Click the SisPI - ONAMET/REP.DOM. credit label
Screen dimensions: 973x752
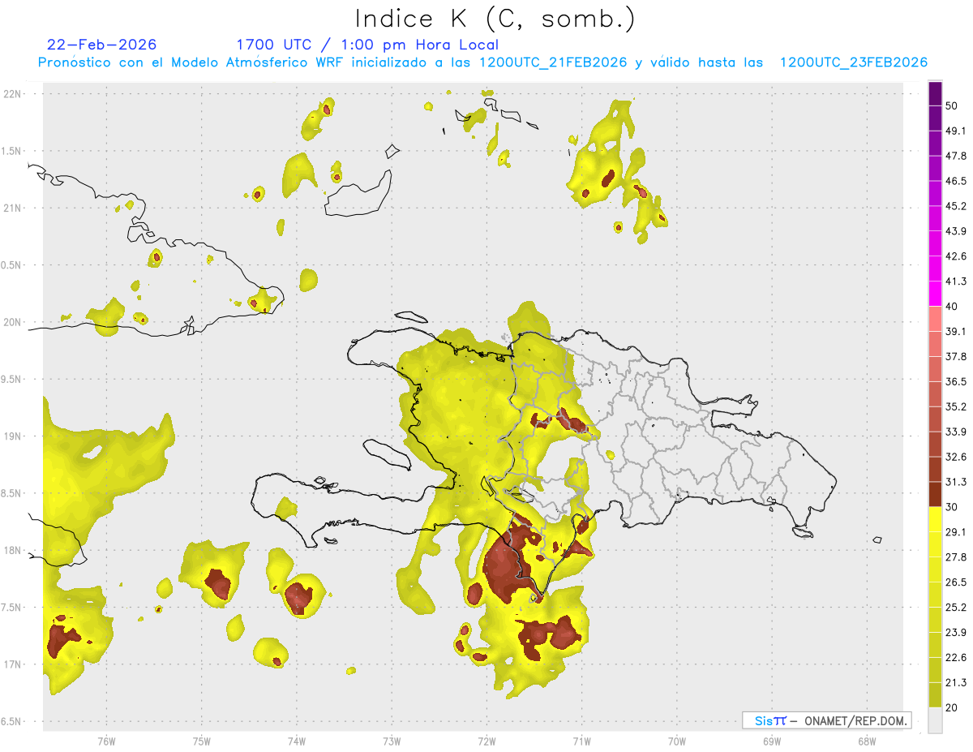pos(826,720)
